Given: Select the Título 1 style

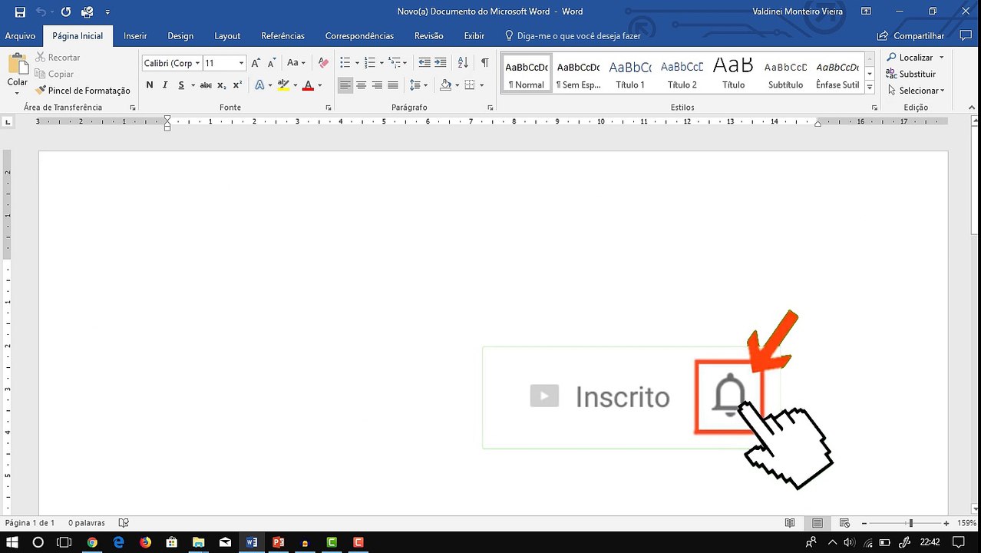Looking at the screenshot, I should coord(630,75).
